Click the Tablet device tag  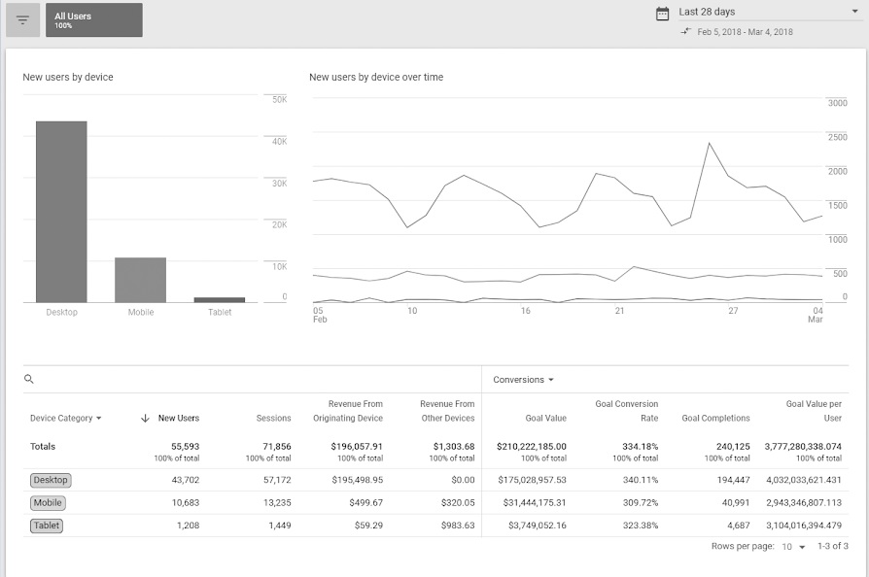pos(48,525)
